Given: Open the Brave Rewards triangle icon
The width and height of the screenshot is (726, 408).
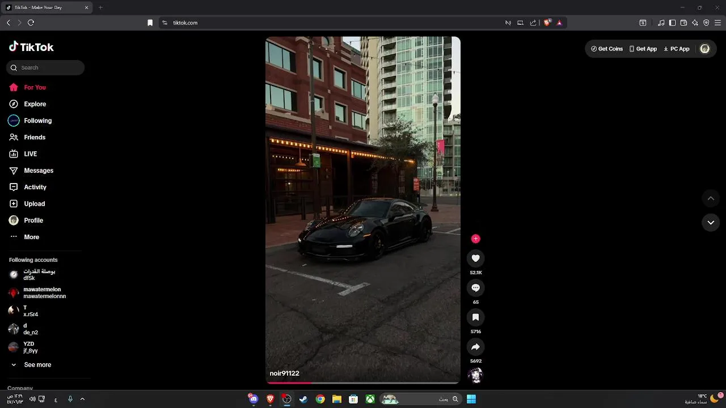Looking at the screenshot, I should (x=559, y=23).
